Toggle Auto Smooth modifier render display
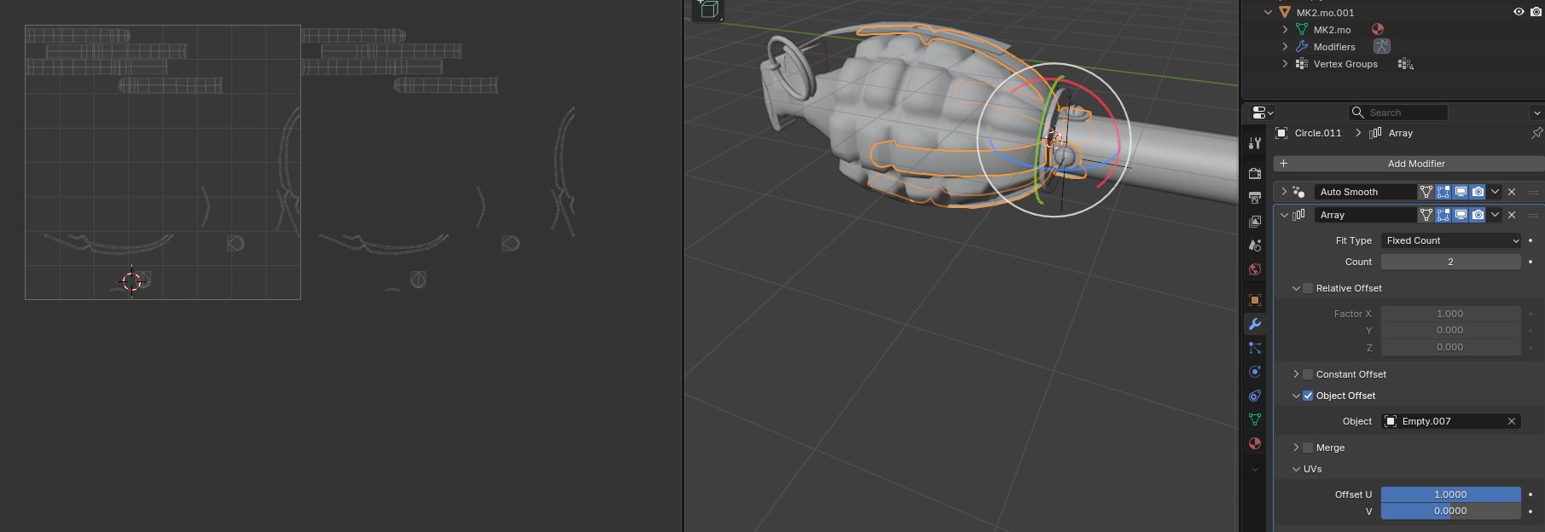 click(1478, 192)
